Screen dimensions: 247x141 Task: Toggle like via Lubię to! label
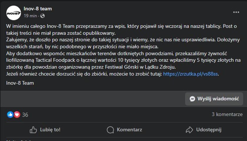click(50, 130)
